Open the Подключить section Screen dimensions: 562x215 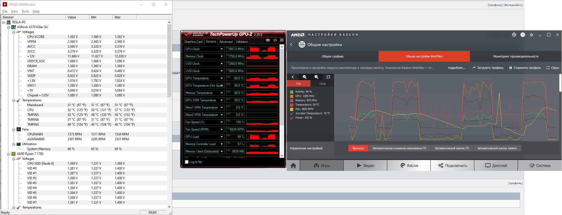coord(452,165)
